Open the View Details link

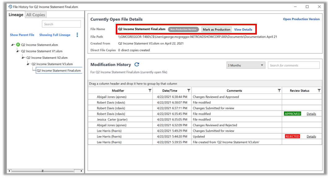click(x=243, y=29)
